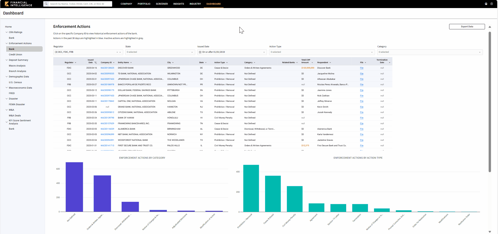
Task: Select FEMA Disaster in the sidebar
Action: [17, 104]
